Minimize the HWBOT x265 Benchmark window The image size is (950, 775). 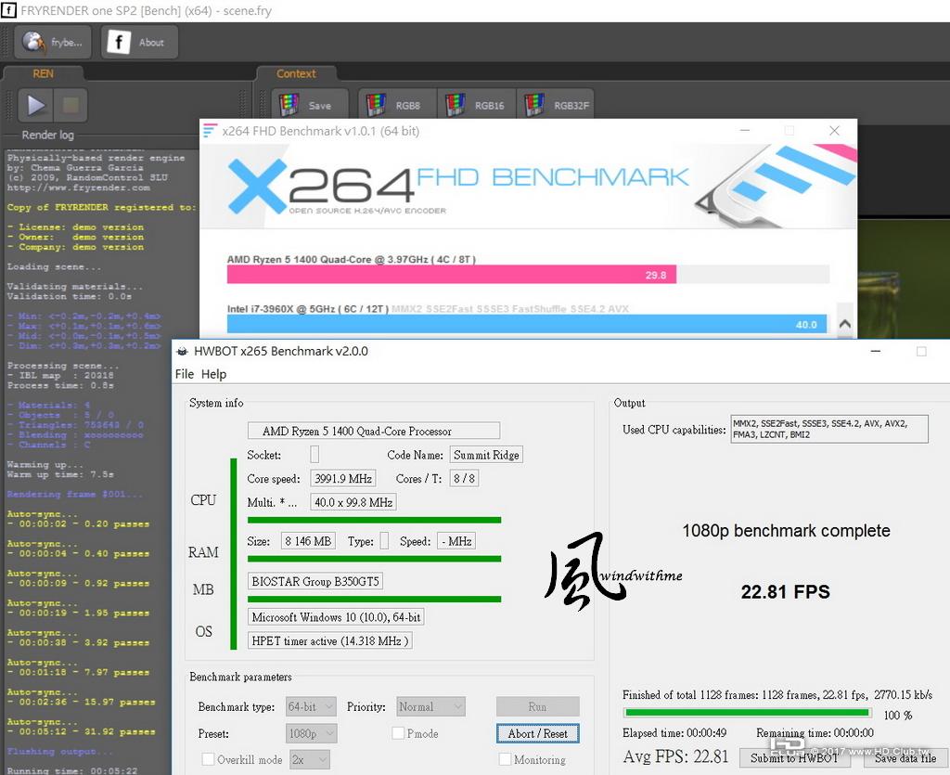876,351
